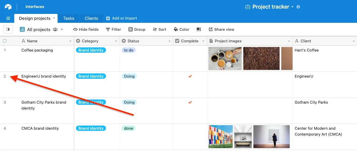
Task: Open the Group records option
Action: (x=137, y=29)
